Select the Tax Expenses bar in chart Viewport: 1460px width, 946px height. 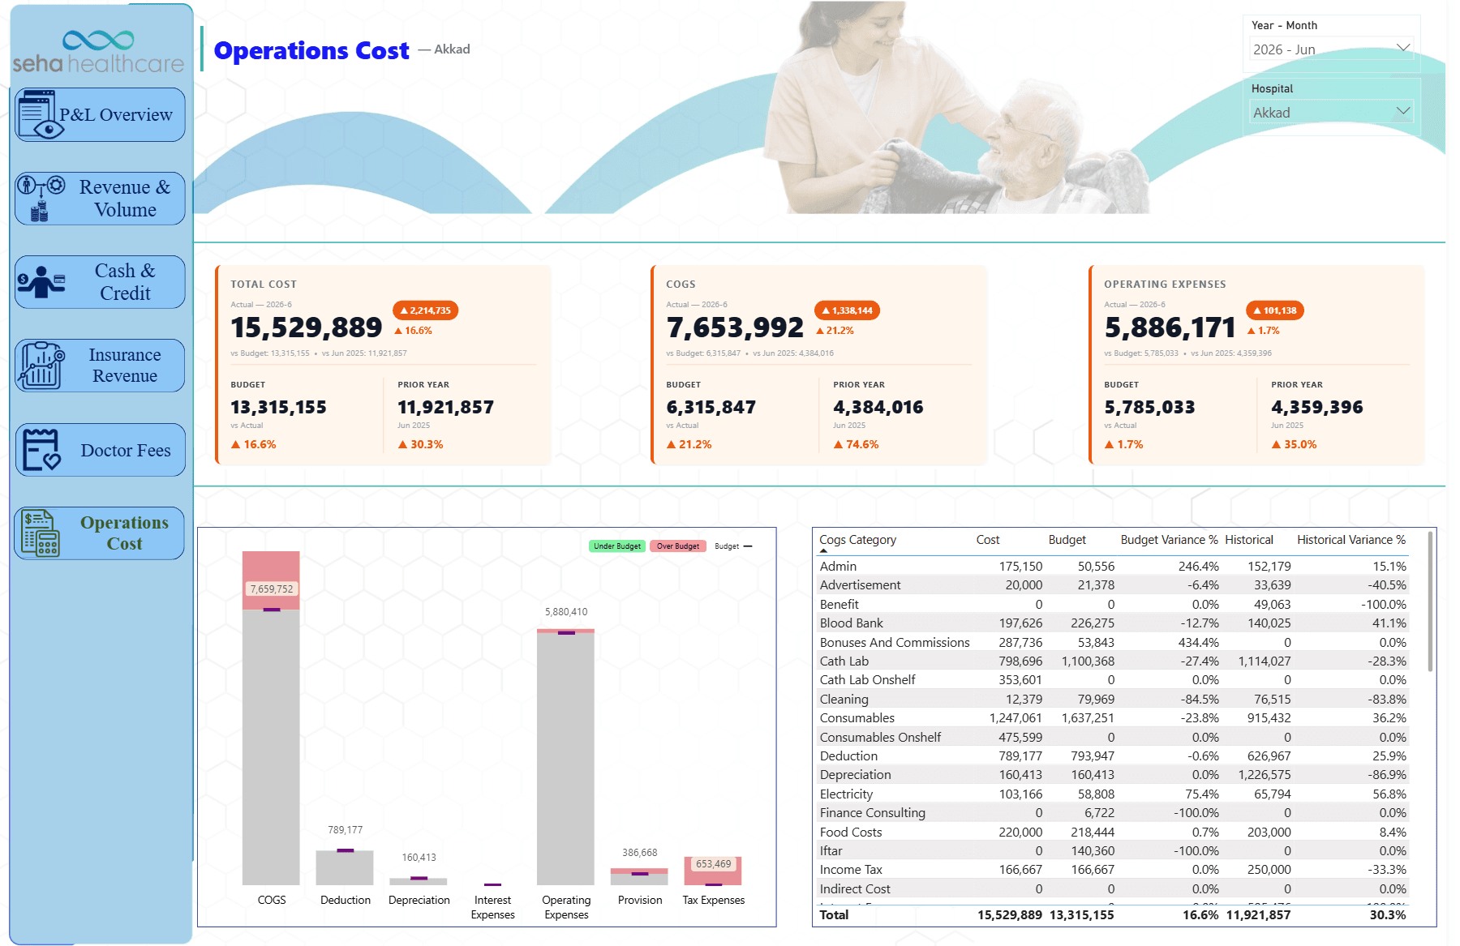point(713,871)
